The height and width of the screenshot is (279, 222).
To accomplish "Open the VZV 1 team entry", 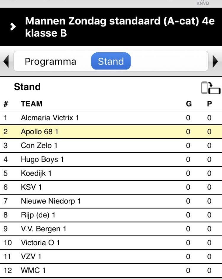I will point(111,256).
